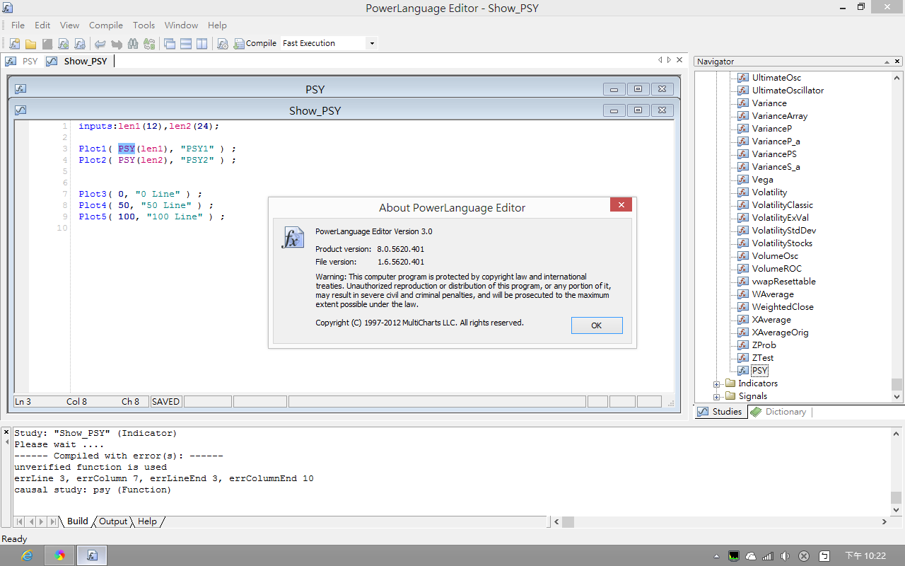This screenshot has height=566, width=905.
Task: Open the Edit menu
Action: pyautogui.click(x=42, y=25)
